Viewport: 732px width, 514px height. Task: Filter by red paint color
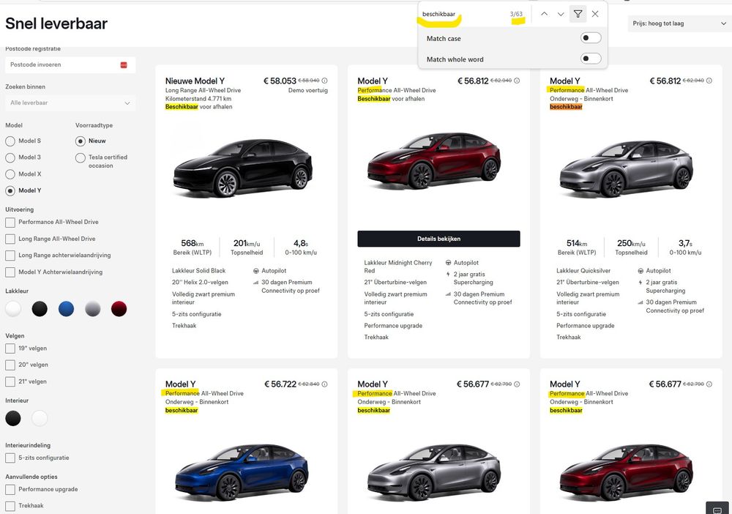tap(119, 308)
